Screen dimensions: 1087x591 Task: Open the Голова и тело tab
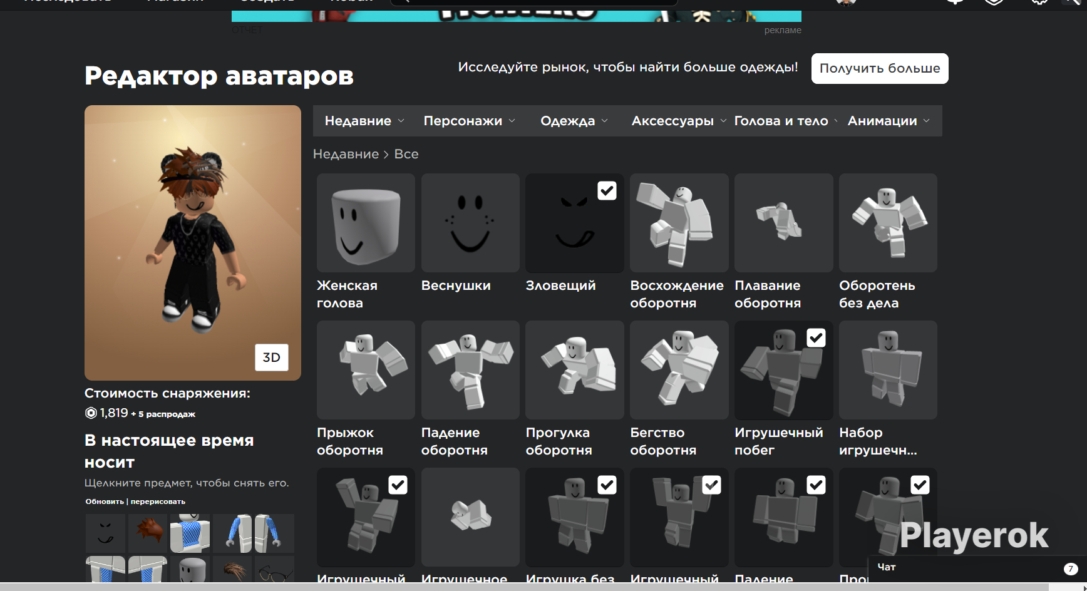785,121
